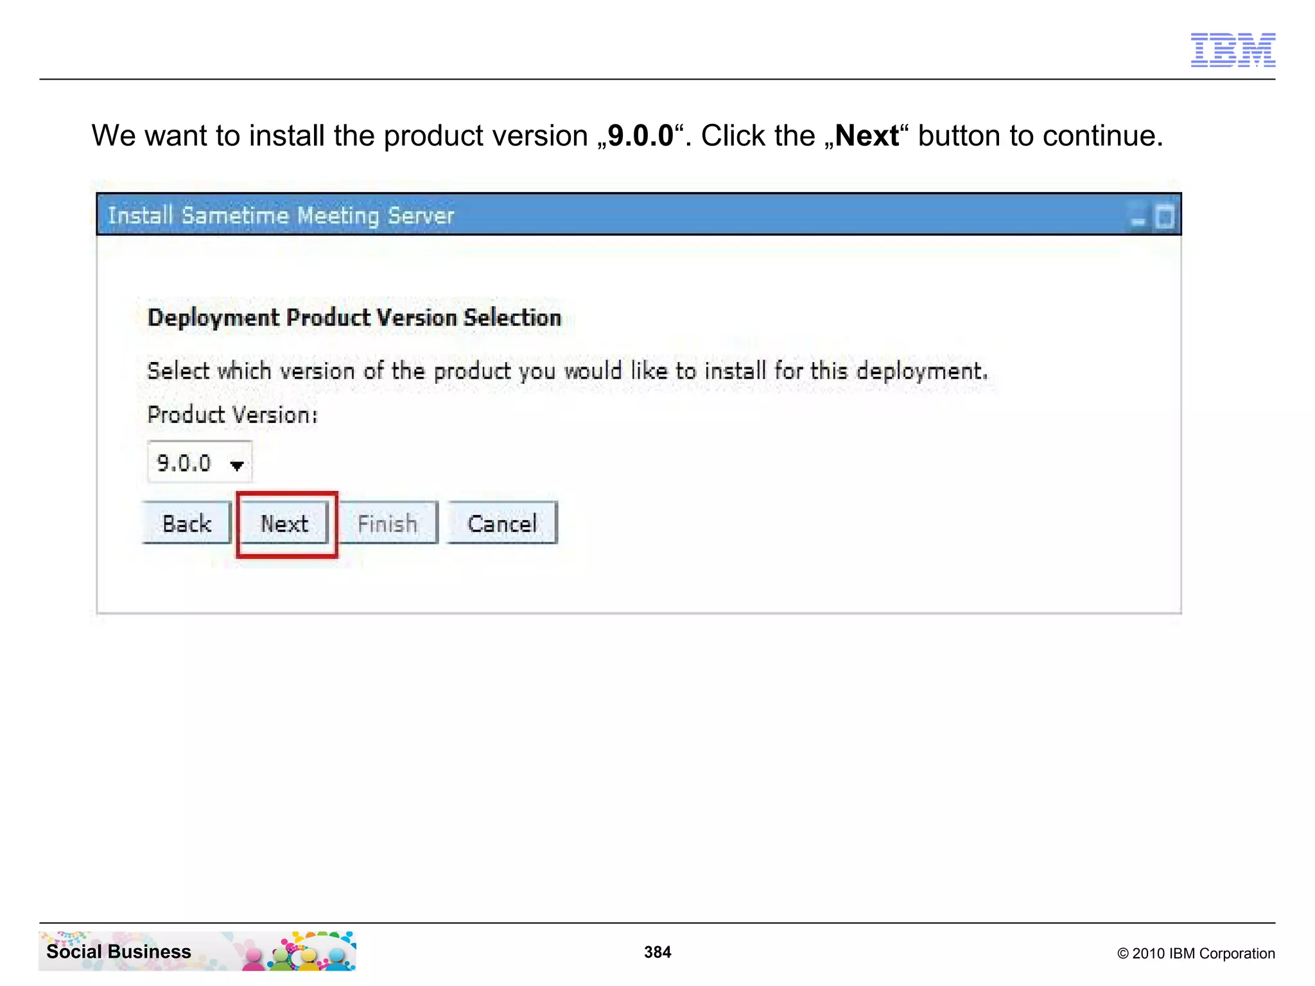Open the Product Version 9.0.0 dropdown
1315x986 pixels.
coord(200,462)
